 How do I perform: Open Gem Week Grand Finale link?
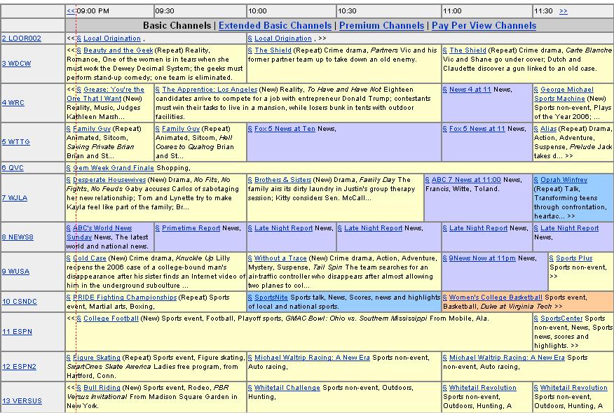click(x=113, y=168)
